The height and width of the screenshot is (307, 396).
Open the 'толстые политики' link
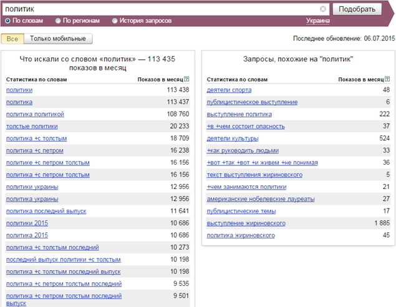click(32, 126)
